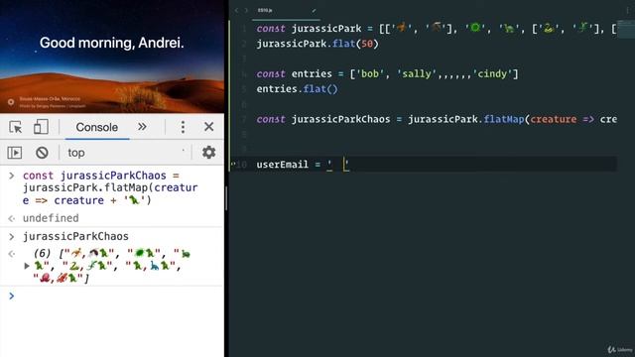The height and width of the screenshot is (357, 635).
Task: Expand the (6) array output triangle
Action: click(x=27, y=266)
